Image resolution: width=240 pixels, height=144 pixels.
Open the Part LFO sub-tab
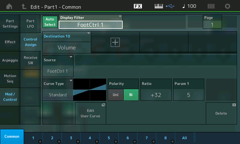pos(31,24)
